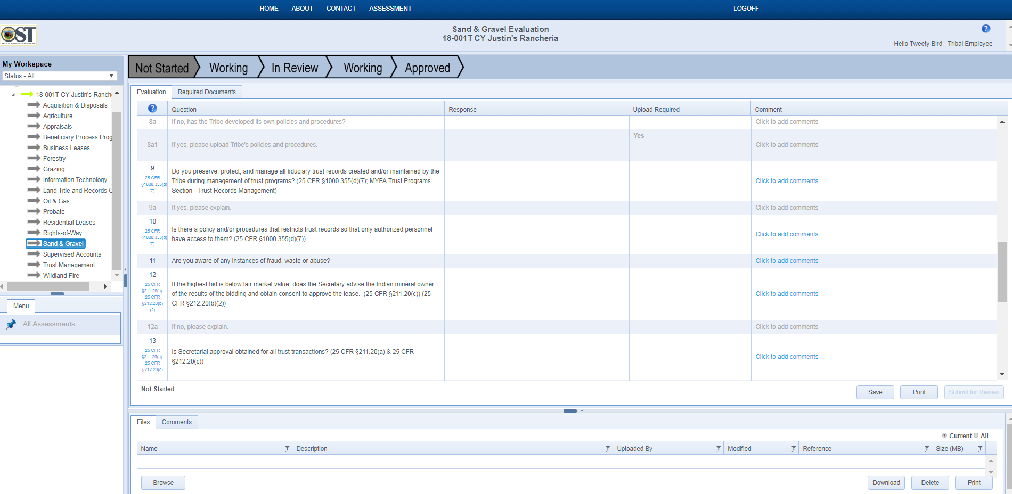
Task: Go to the CONTACT page
Action: click(x=341, y=9)
